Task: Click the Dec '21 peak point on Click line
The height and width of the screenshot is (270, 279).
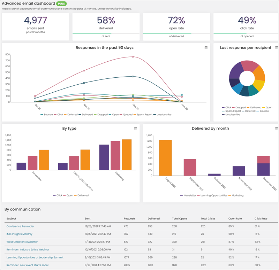Action: click(133, 57)
